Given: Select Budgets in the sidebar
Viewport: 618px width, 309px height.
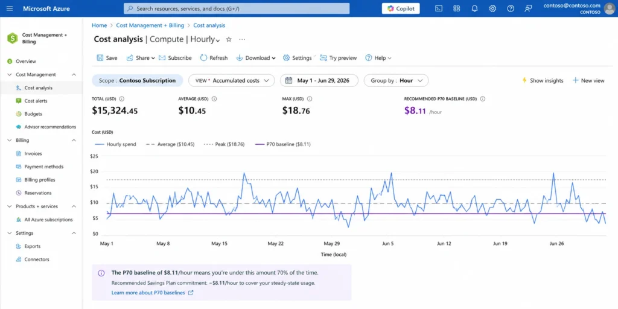Looking at the screenshot, I should pos(33,114).
